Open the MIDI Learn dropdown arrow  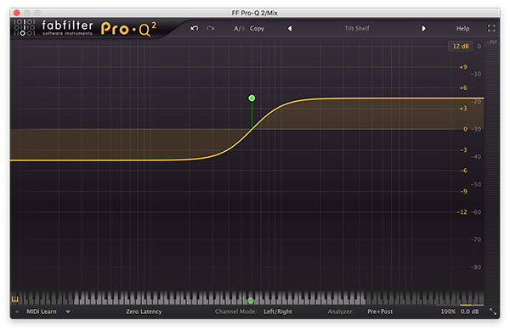pos(68,311)
